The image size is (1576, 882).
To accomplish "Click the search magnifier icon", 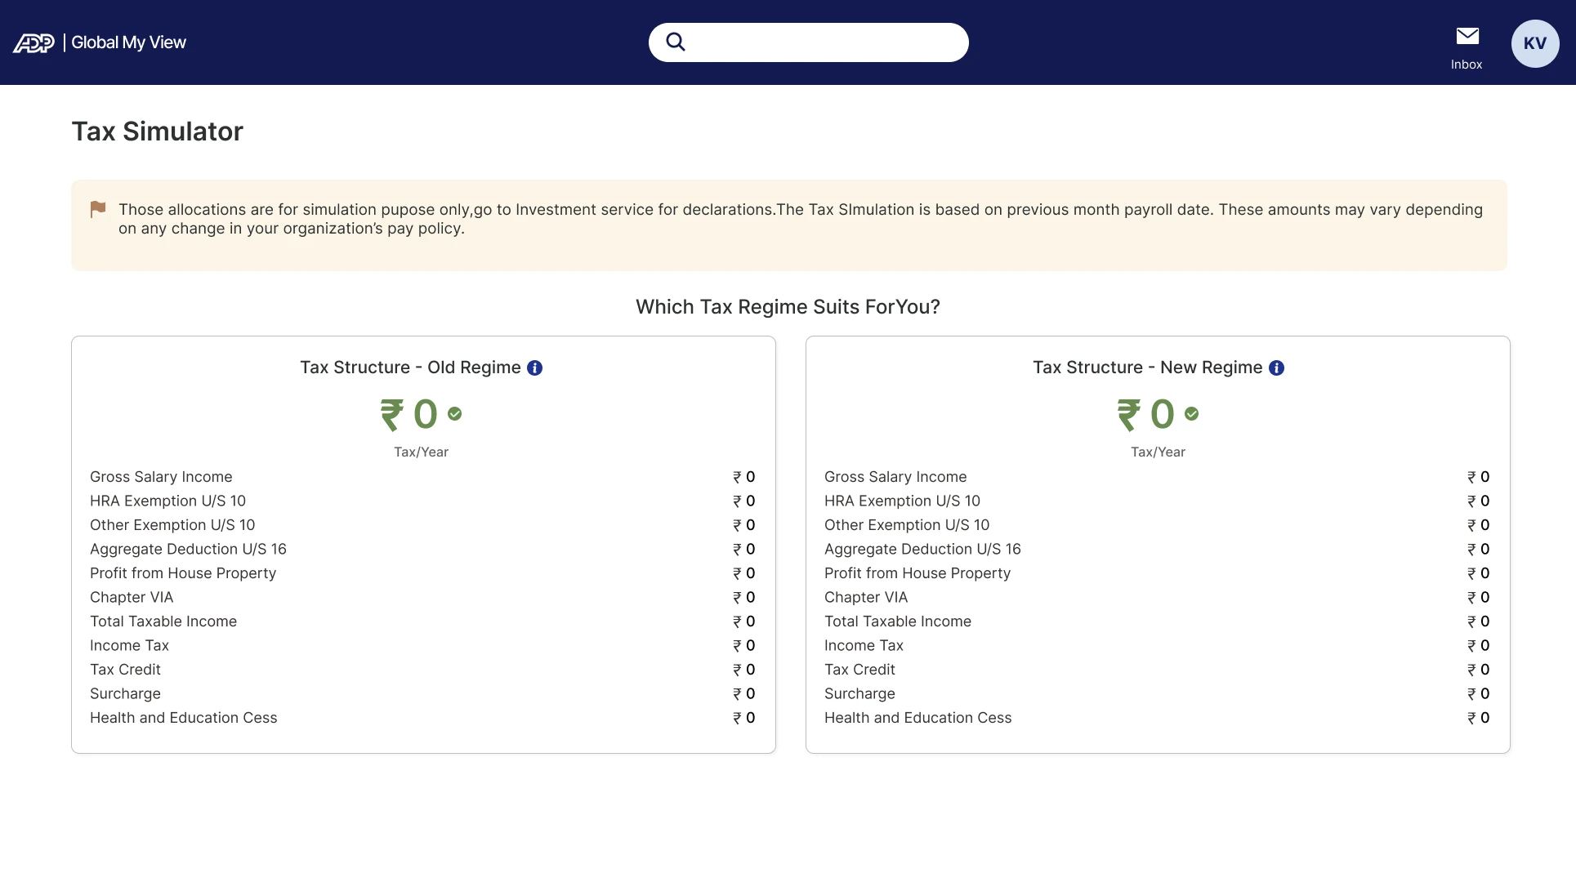I will 676,42.
